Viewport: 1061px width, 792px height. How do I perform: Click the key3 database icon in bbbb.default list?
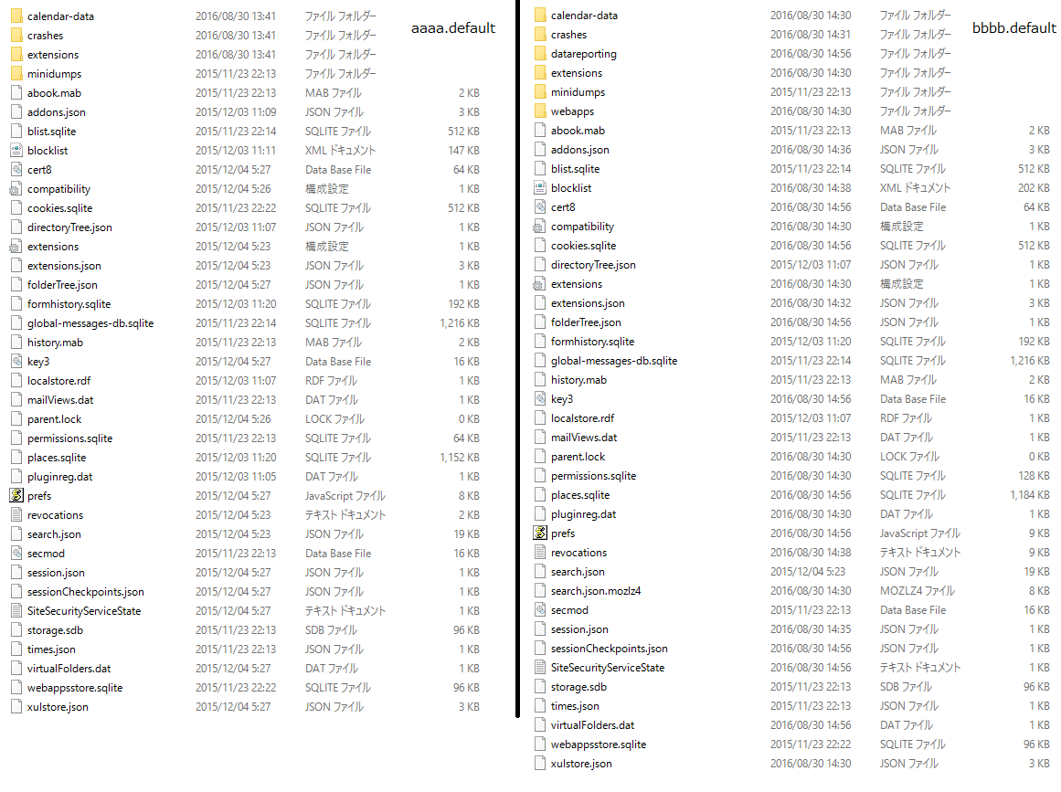539,399
